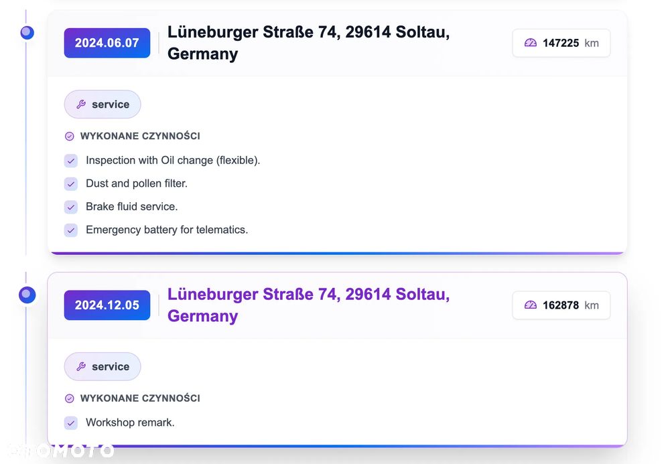This screenshot has height=464, width=670.
Task: Click the wrench icon in the second service tag
Action: click(81, 366)
